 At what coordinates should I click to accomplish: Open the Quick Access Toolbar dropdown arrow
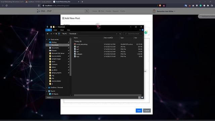(56, 27)
